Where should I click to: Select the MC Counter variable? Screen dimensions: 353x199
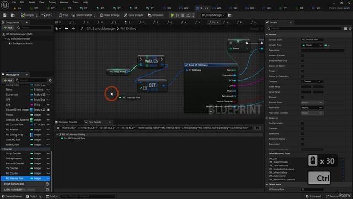12,174
